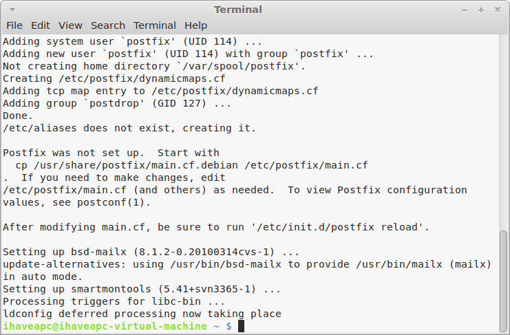Close the Terminal window
The width and height of the screenshot is (510, 335).
[498, 10]
